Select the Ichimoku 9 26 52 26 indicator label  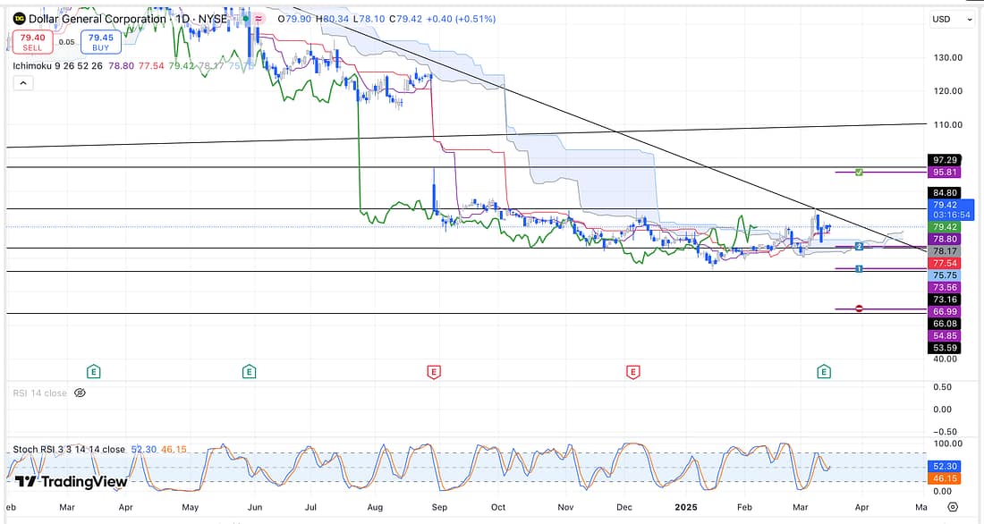(61, 65)
